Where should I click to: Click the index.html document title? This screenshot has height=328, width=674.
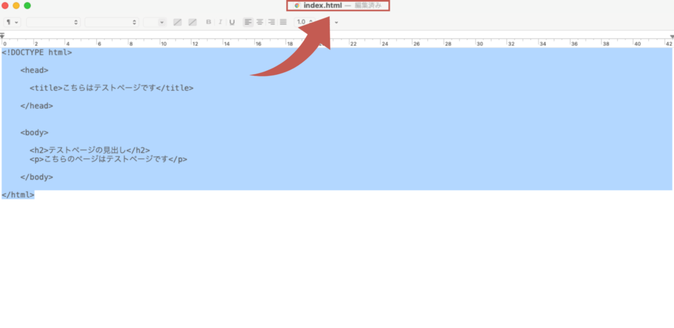323,5
